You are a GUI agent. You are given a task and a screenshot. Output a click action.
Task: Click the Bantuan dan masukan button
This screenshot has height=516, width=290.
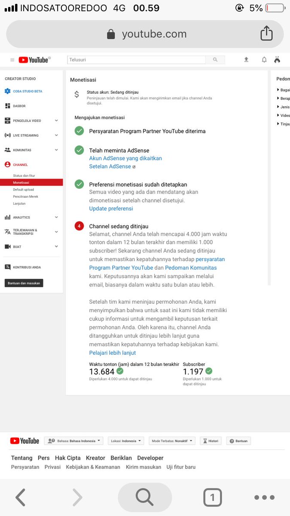tap(24, 283)
